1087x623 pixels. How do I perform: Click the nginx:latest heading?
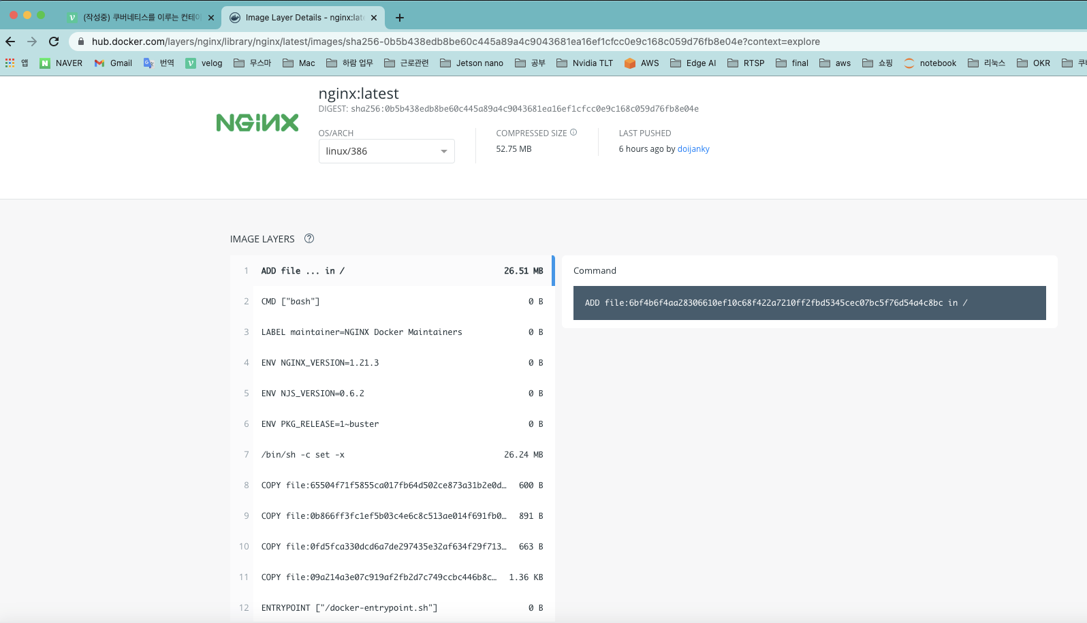[x=358, y=93]
